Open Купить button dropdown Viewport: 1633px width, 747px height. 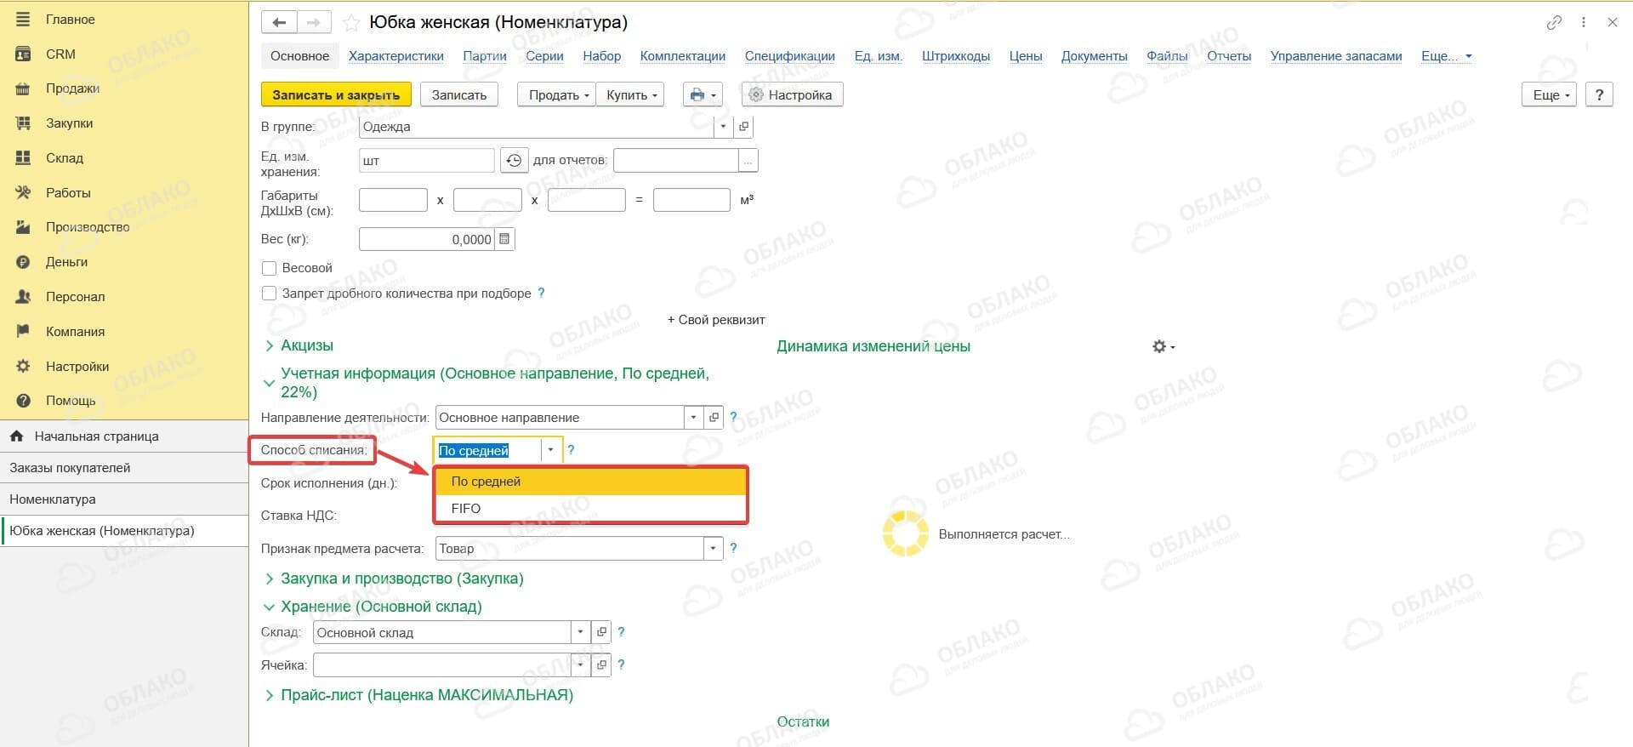pyautogui.click(x=630, y=94)
